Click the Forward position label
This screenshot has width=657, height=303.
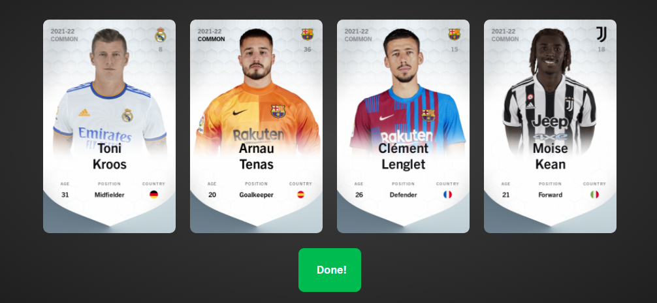(550, 195)
